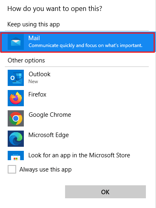The image size is (156, 208).
Task: Select the Outlook app icon
Action: [16, 78]
